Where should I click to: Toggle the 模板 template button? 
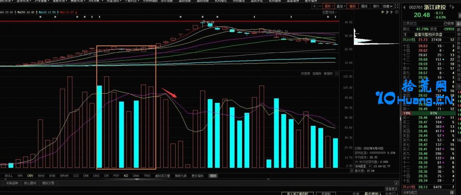pos(213,176)
